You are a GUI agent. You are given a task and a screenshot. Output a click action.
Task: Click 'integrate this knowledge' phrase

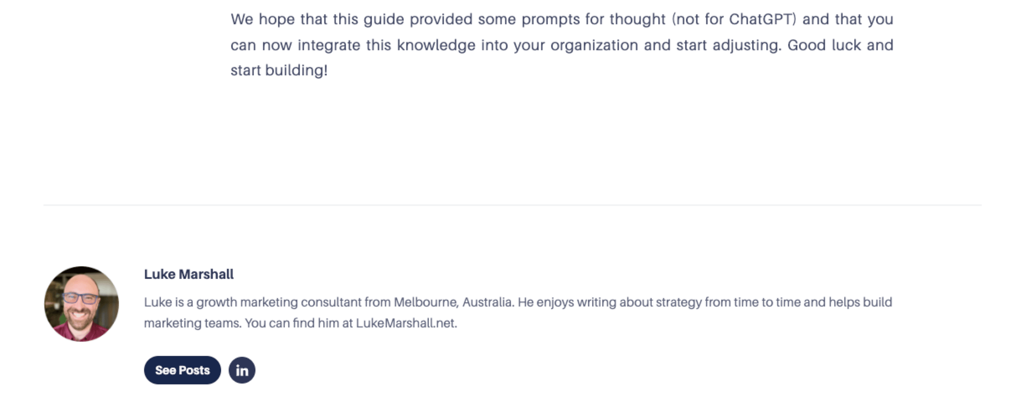387,45
